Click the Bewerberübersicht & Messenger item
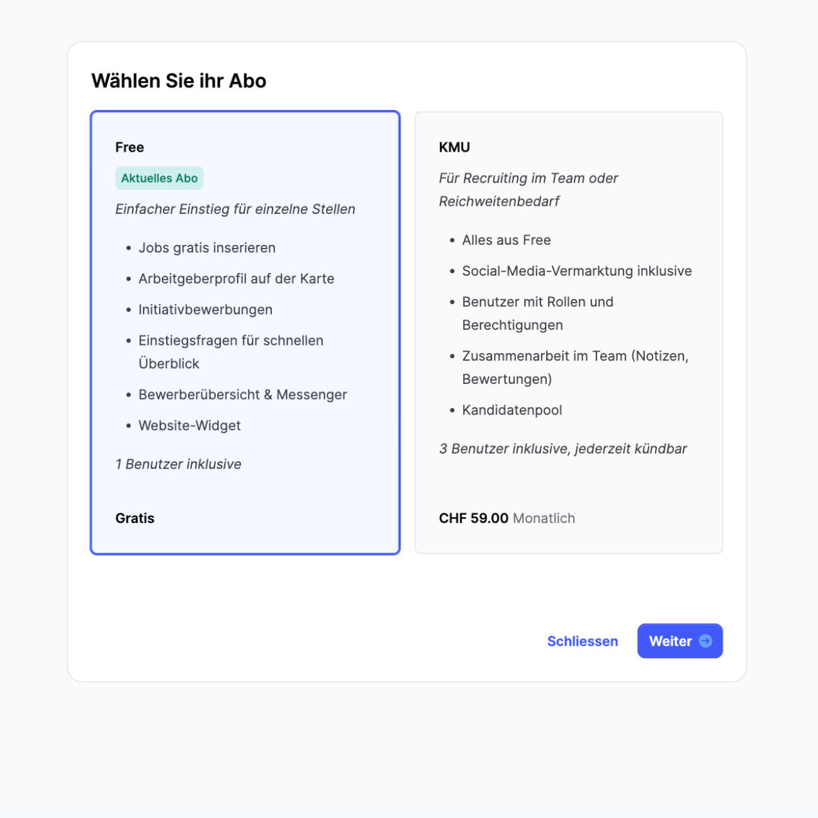Image resolution: width=818 pixels, height=818 pixels. tap(242, 395)
